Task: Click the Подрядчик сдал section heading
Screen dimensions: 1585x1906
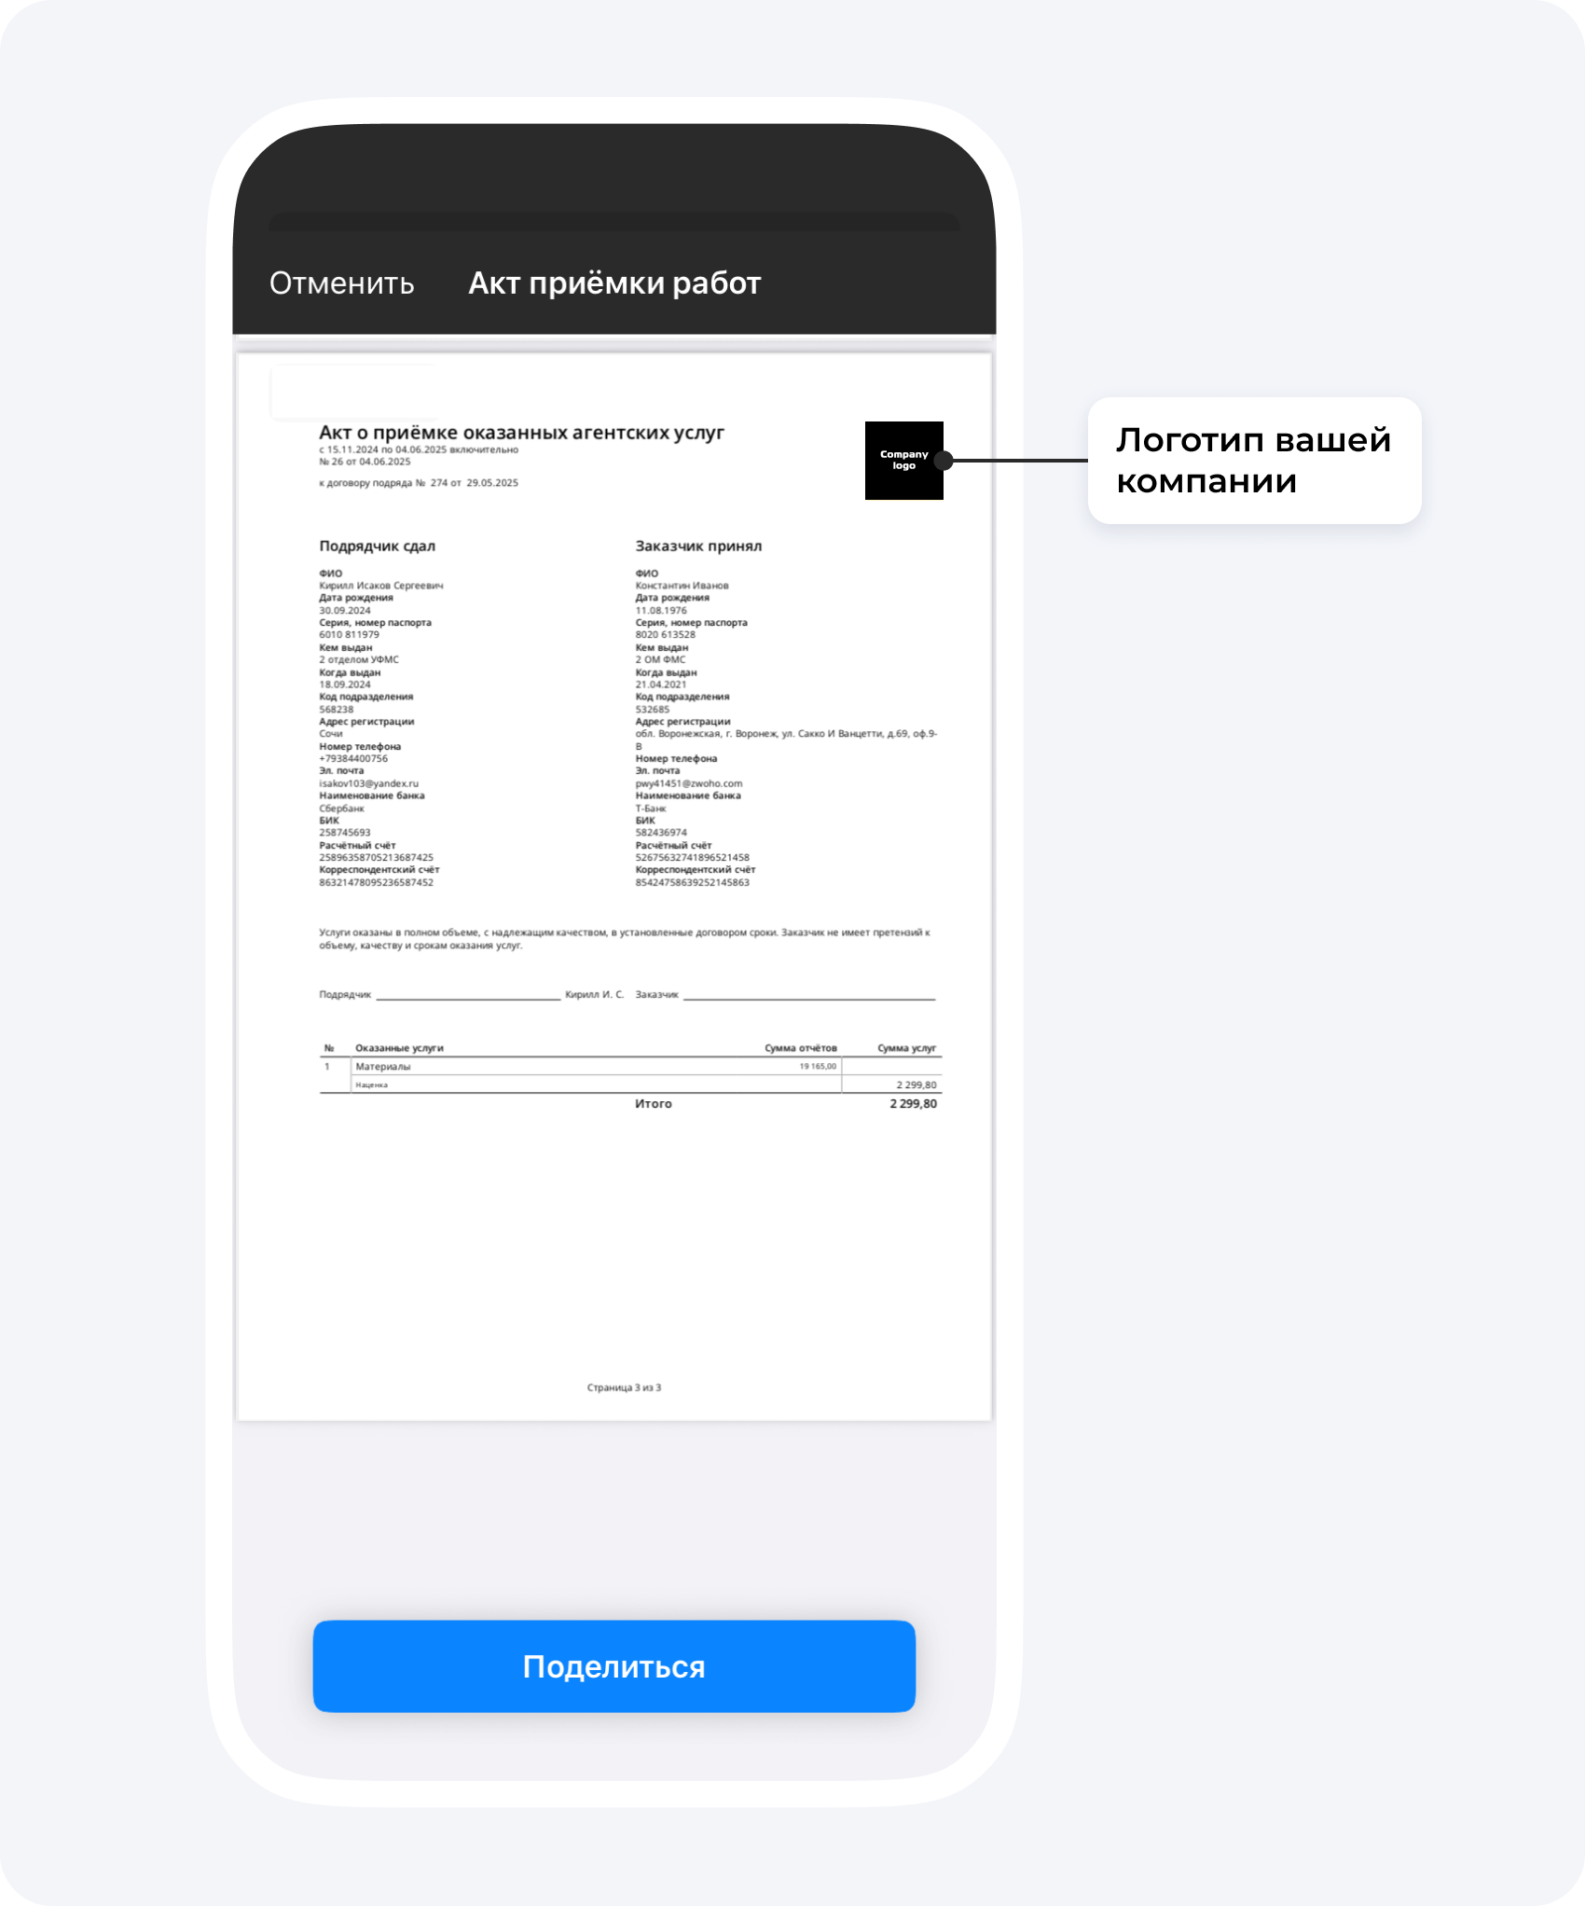Action: [x=377, y=546]
